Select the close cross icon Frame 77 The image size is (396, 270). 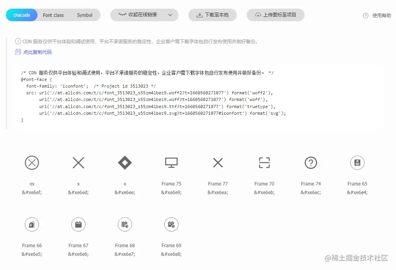tap(218, 163)
